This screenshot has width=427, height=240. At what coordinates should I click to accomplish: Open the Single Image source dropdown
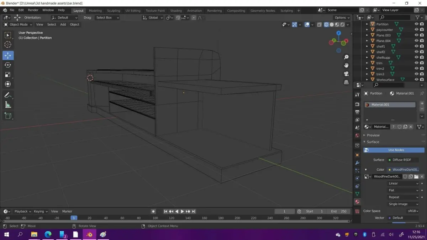pyautogui.click(x=403, y=204)
